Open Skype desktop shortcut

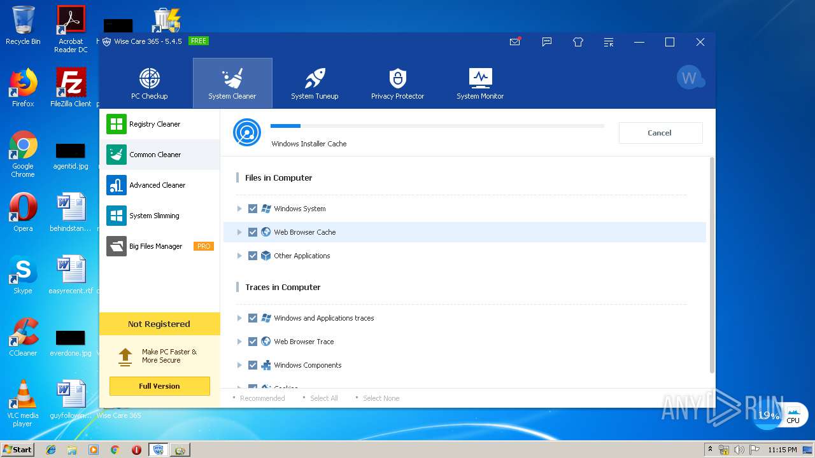click(x=23, y=275)
